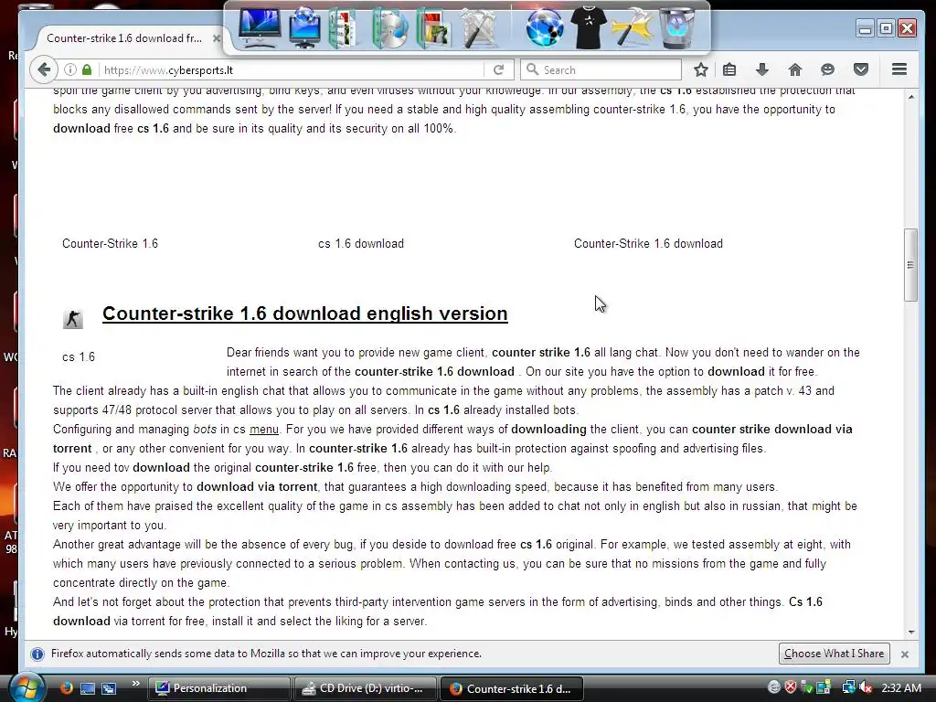The image size is (936, 702).
Task: Click the 'Counter-Strike 1.6' image label
Action: (x=110, y=243)
